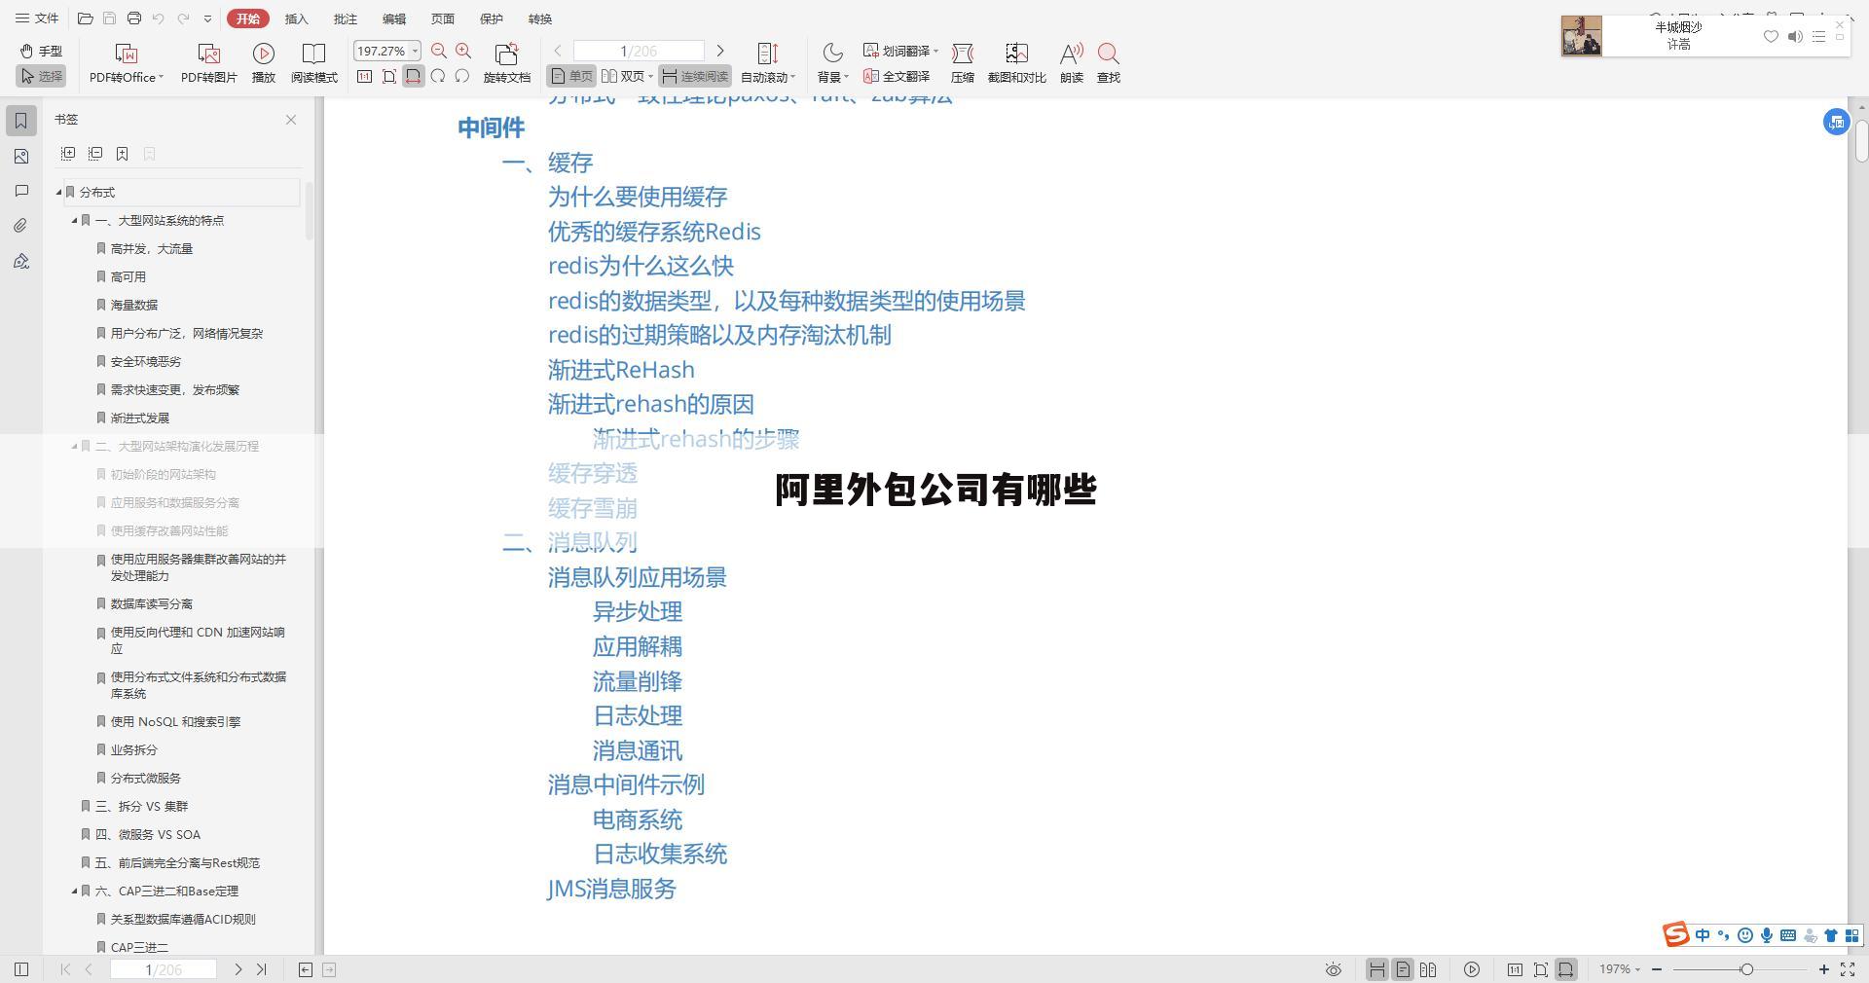This screenshot has height=983, width=1869.
Task: Go to 消息队列应用场景 section
Action: coord(637,577)
